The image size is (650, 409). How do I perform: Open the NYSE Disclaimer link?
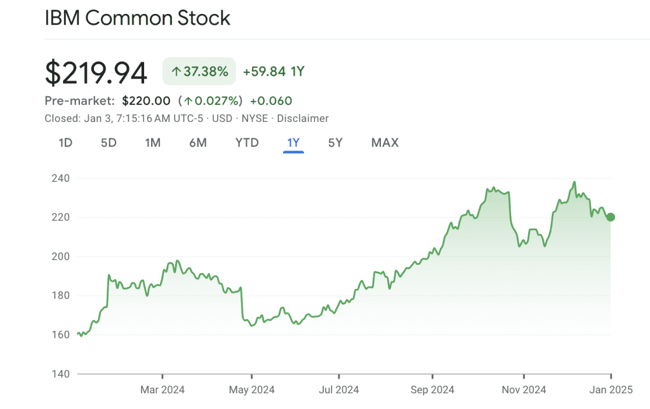tap(303, 118)
